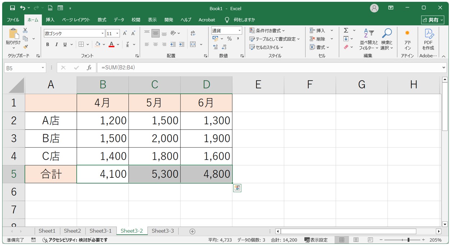The width and height of the screenshot is (451, 246).
Task: Expand テーブルとして書式設定 menu
Action: coord(274,39)
